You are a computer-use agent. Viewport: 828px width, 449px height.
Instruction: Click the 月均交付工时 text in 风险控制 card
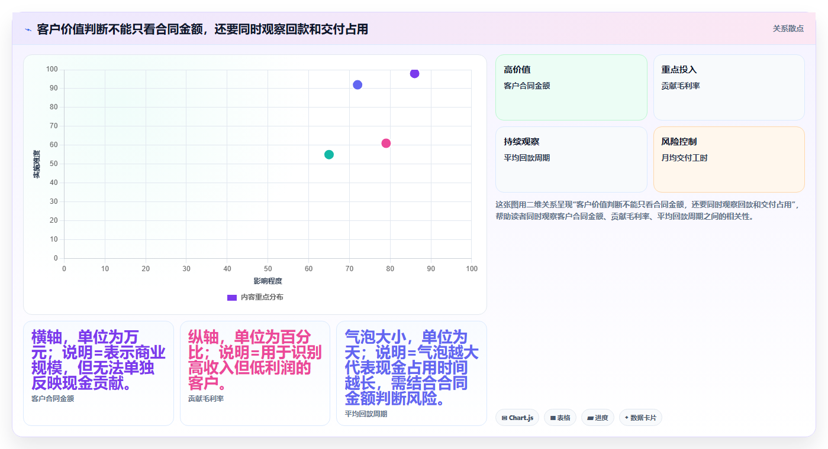[x=685, y=158]
